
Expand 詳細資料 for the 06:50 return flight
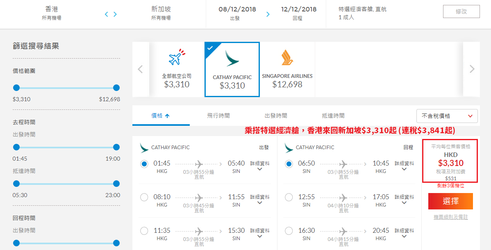click(x=404, y=166)
